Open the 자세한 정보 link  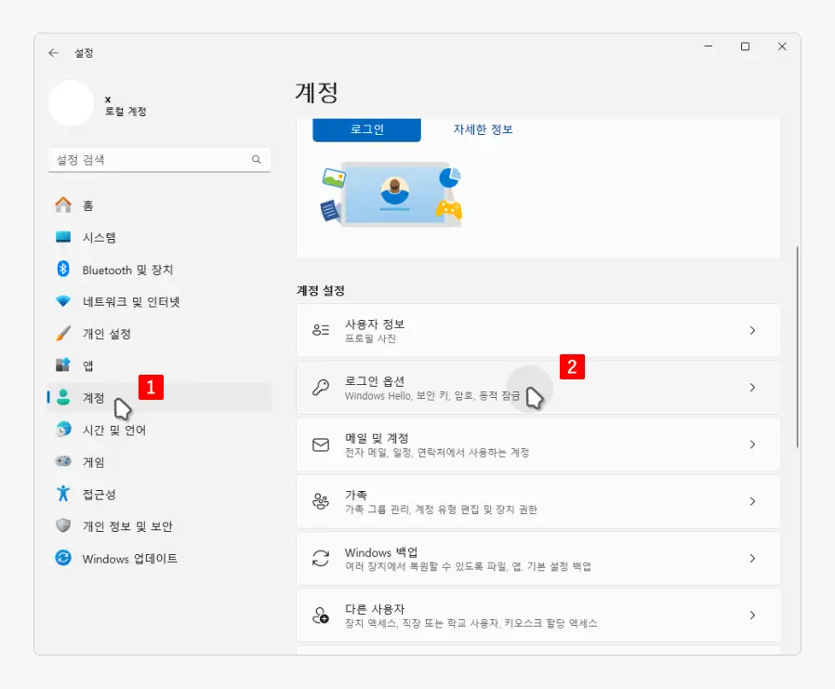point(483,129)
